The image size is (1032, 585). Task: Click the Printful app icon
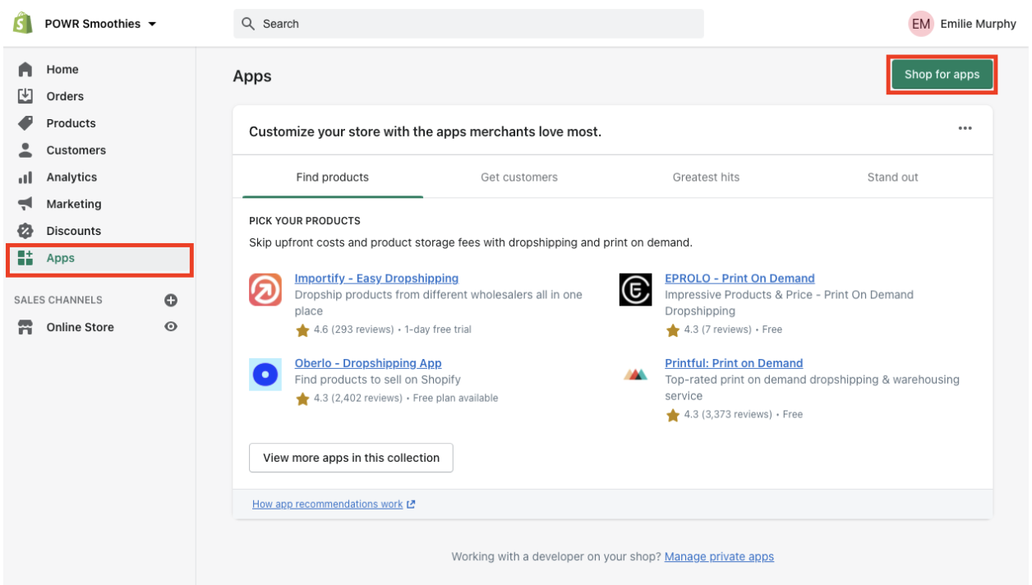pyautogui.click(x=635, y=375)
